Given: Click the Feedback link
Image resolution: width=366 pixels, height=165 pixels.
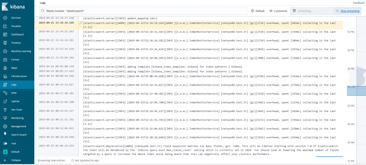Looking at the screenshot, I should pos(358,2).
